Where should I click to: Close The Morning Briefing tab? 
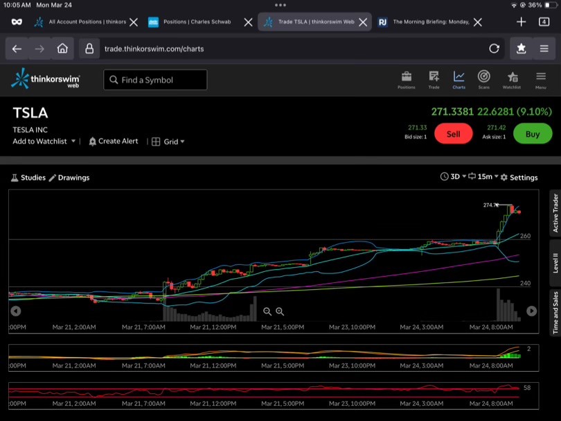pos(478,22)
